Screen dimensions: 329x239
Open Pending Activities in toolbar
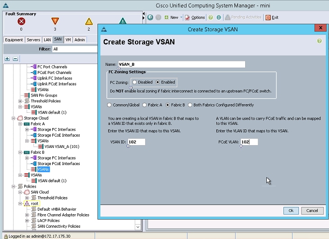pos(243,17)
